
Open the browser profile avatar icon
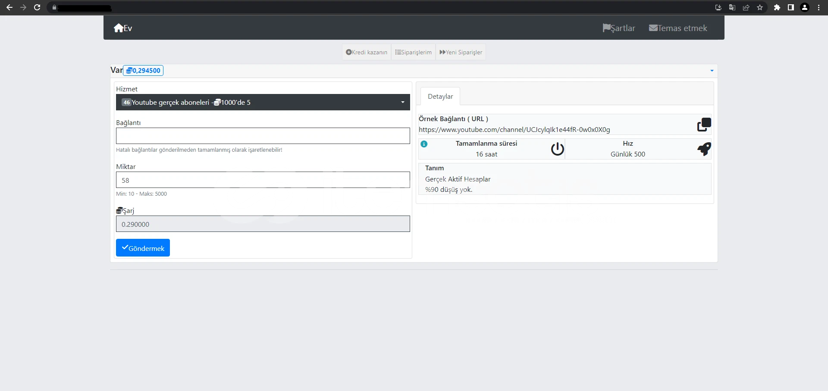pos(804,7)
